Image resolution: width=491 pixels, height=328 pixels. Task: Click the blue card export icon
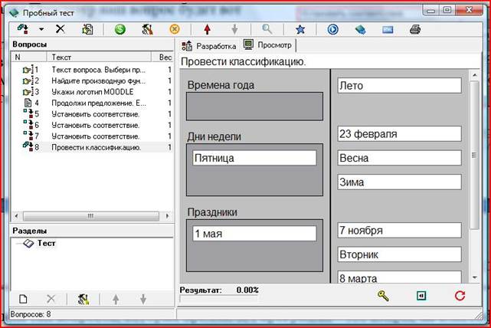coord(388,30)
